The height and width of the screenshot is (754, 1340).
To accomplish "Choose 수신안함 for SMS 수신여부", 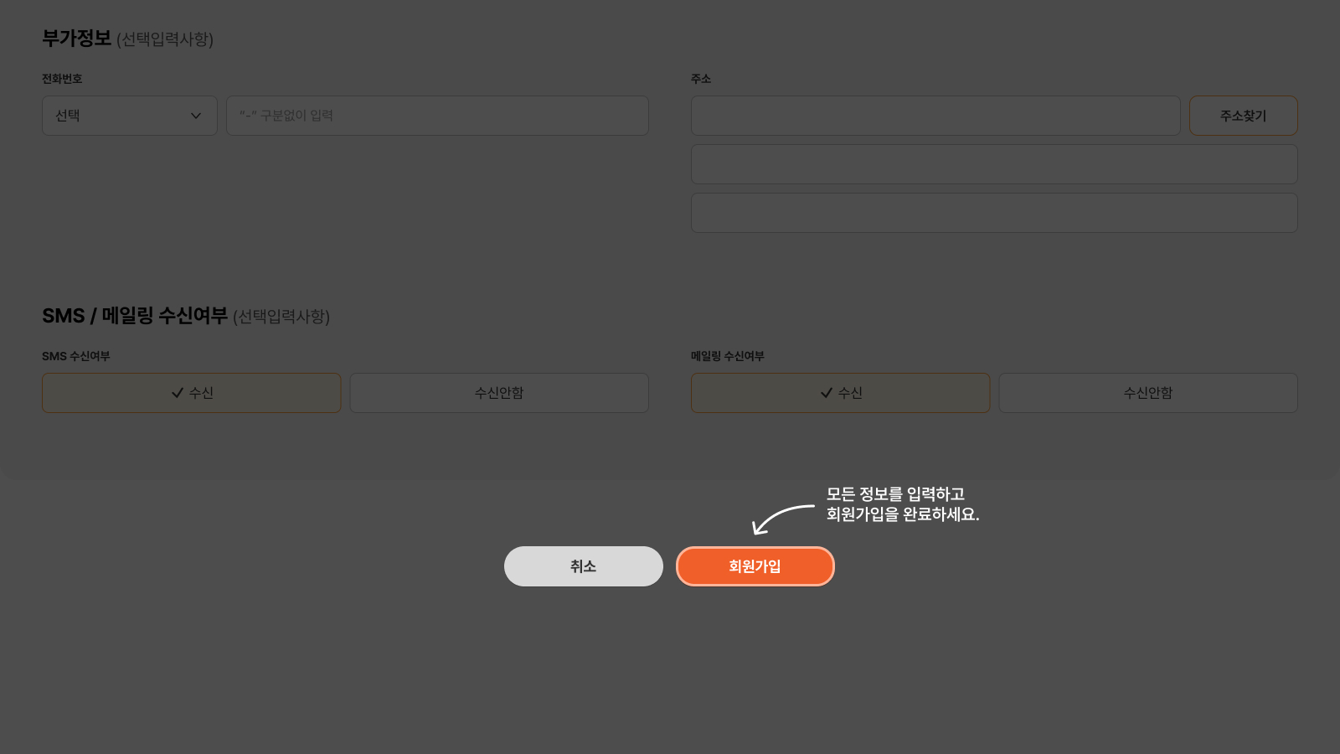I will pos(498,393).
